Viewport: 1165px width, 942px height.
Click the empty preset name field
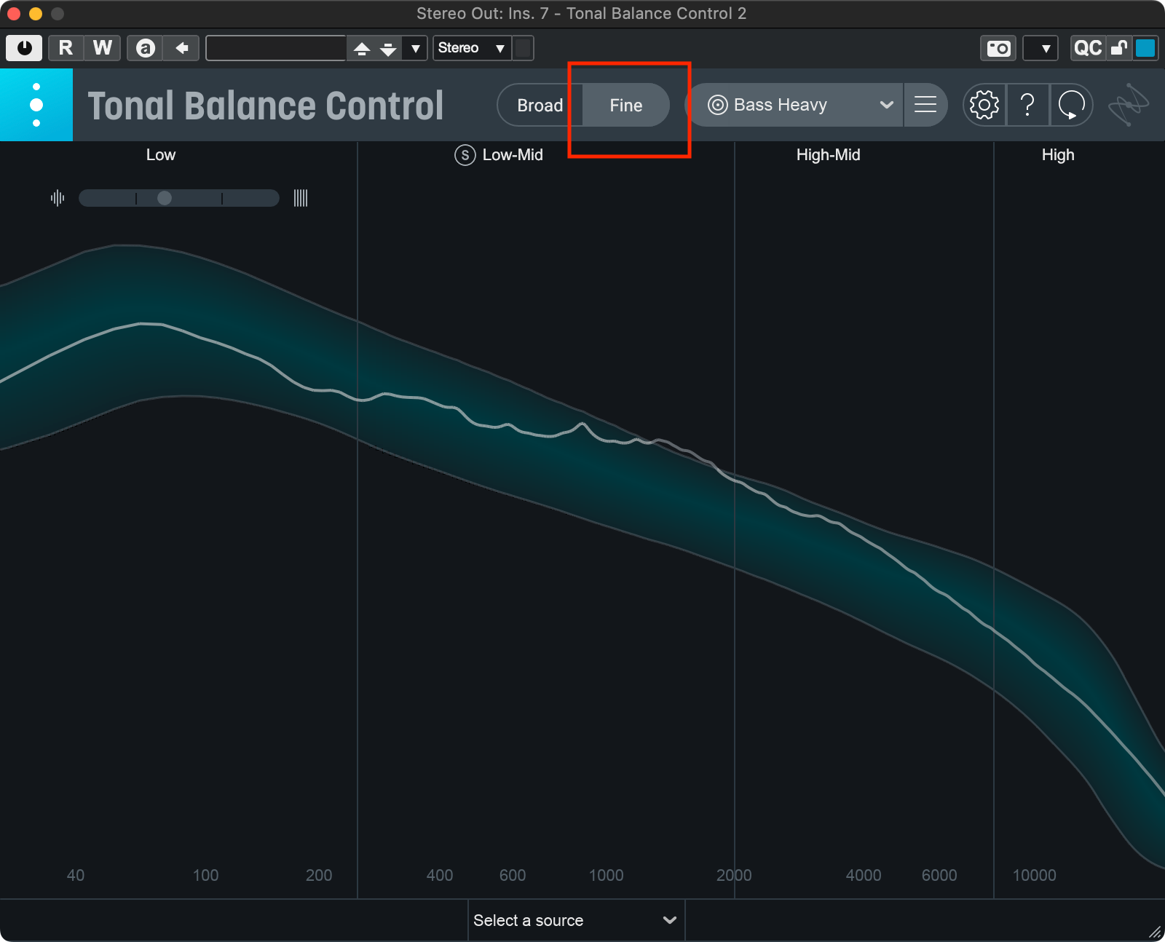(276, 48)
